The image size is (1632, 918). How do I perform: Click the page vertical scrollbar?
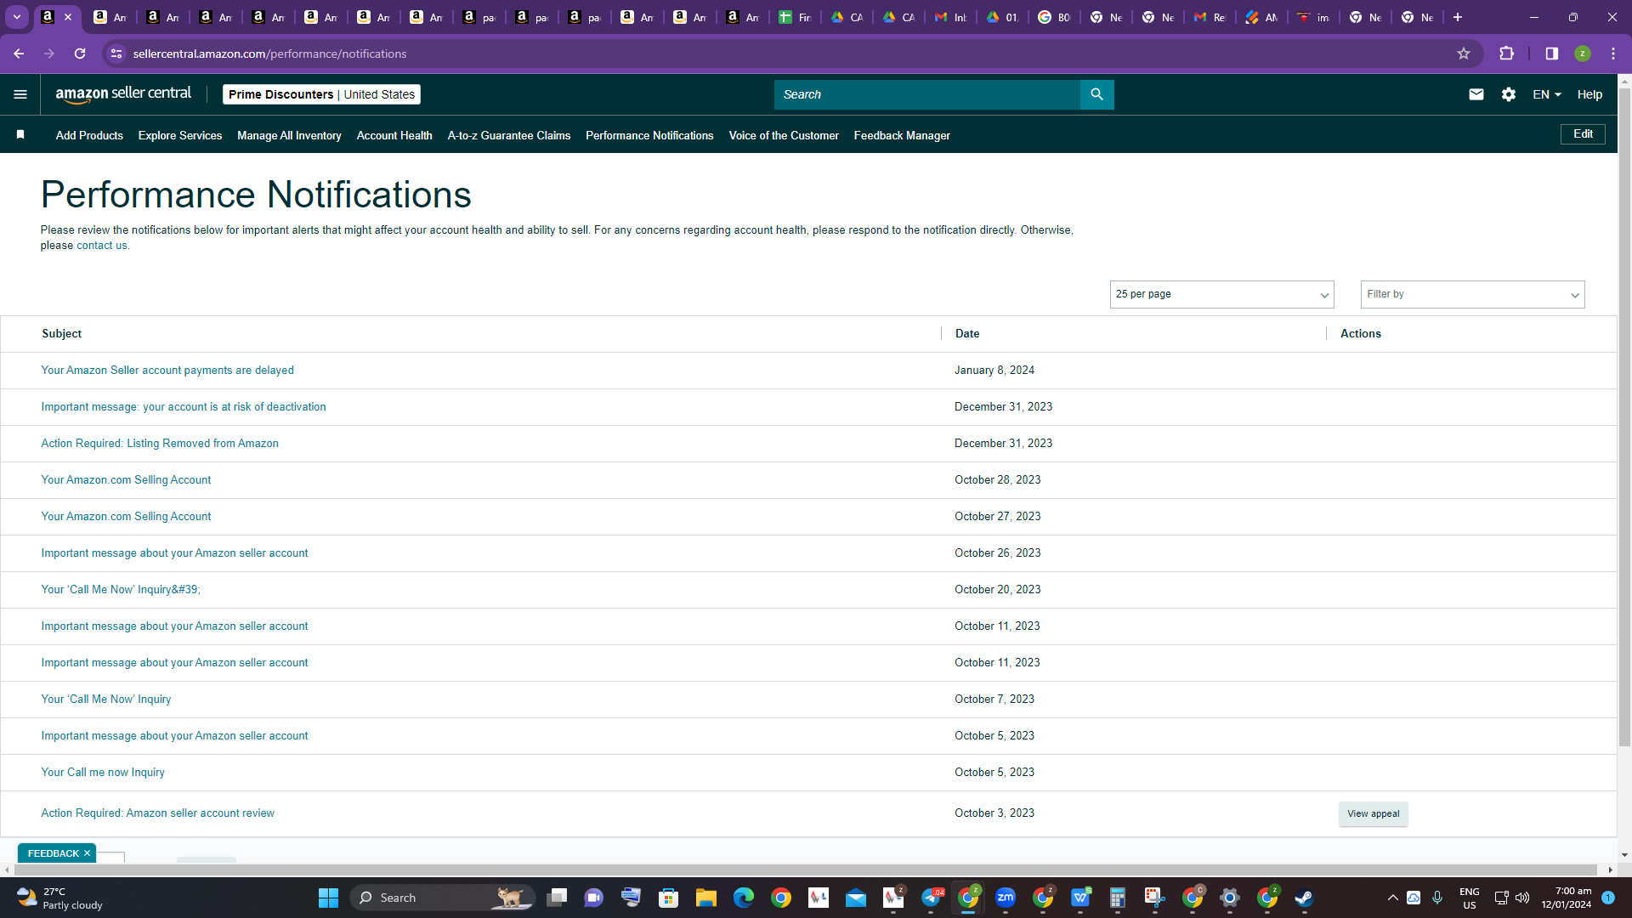coord(1624,416)
